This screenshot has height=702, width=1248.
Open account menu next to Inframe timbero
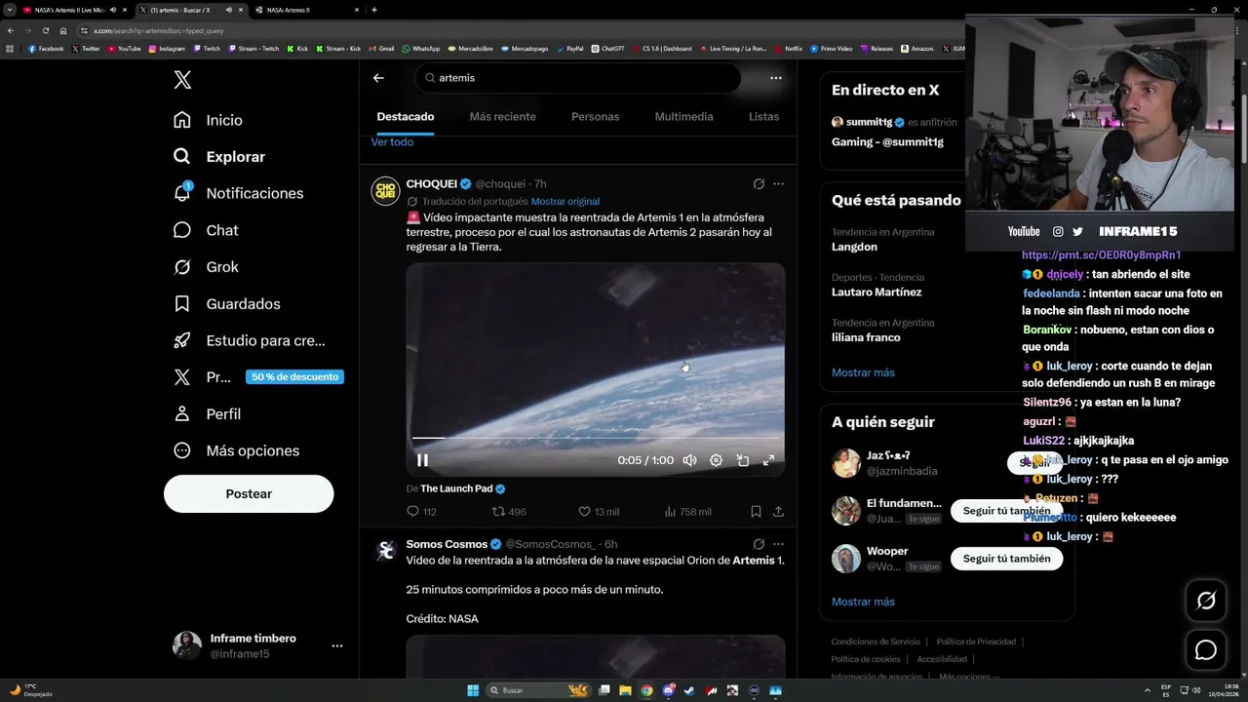[336, 645]
